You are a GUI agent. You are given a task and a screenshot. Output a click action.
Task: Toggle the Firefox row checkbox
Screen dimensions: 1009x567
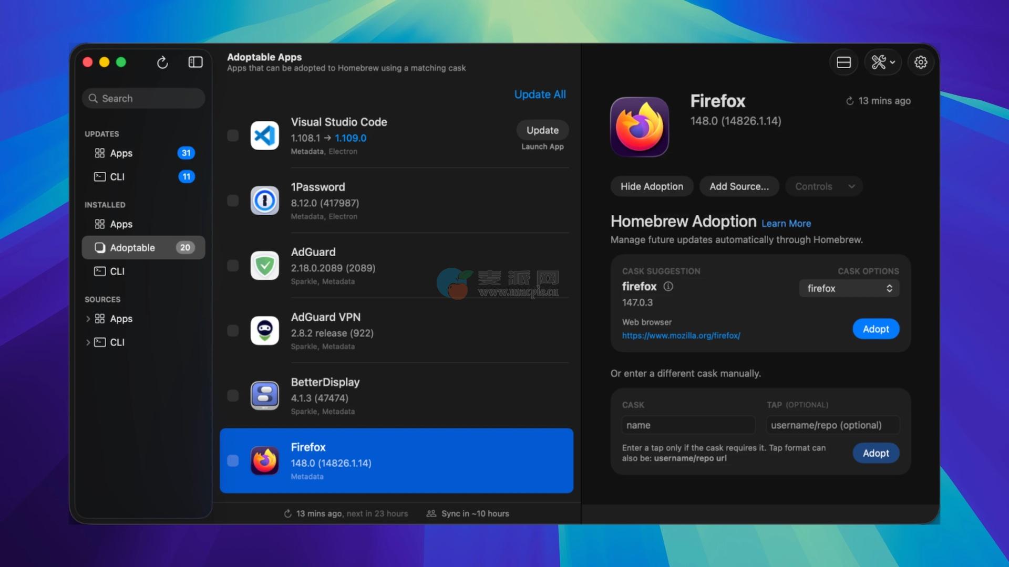tap(233, 461)
